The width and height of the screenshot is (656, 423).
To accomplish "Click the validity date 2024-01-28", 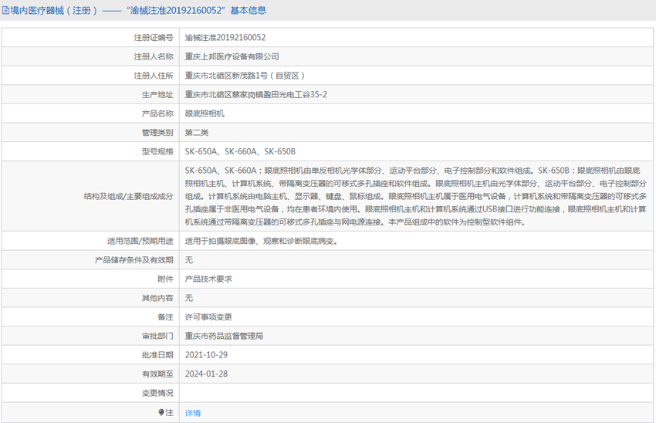I will [x=206, y=374].
